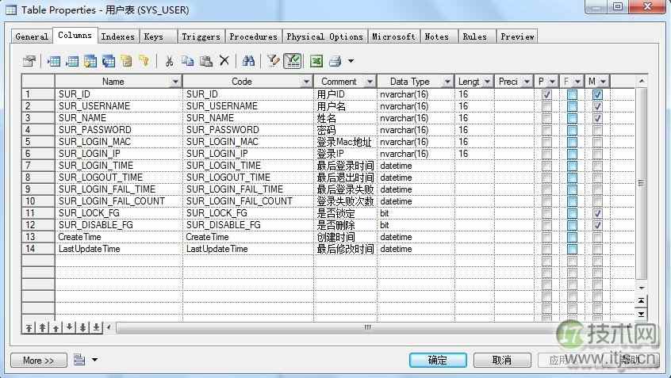Switch to the Indexes tab
Screen dimensions: 671x378
pyautogui.click(x=117, y=36)
